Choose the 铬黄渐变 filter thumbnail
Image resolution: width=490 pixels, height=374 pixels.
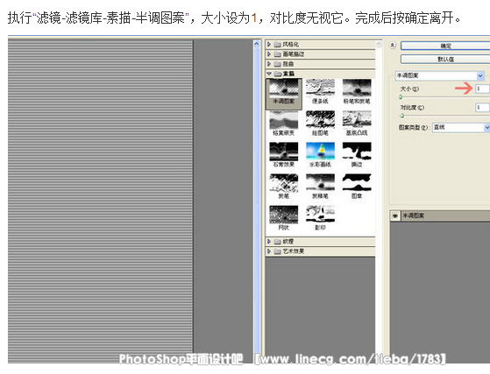tap(284, 123)
